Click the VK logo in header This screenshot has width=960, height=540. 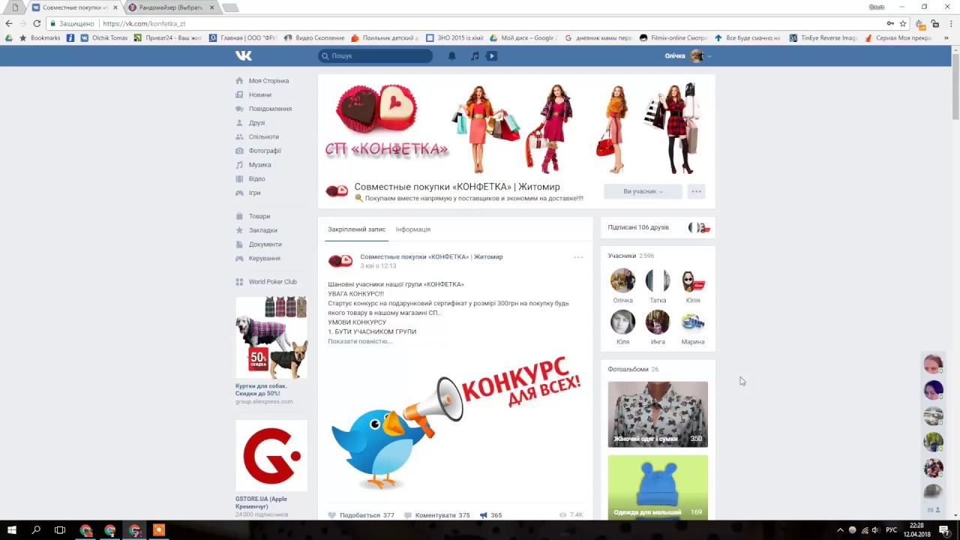coord(244,55)
